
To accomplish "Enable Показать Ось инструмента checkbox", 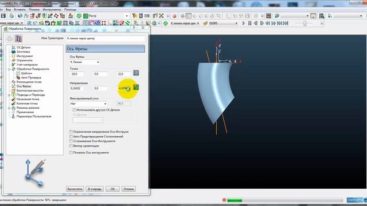I will [71, 153].
